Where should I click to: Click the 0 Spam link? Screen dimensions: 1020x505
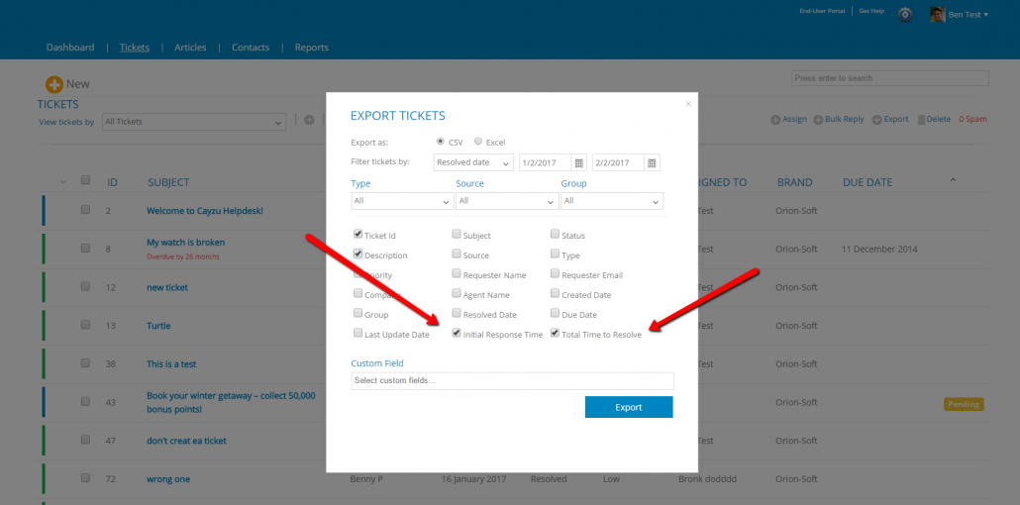click(972, 119)
